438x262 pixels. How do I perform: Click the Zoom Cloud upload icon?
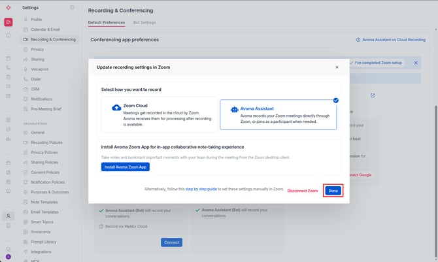tap(116, 108)
